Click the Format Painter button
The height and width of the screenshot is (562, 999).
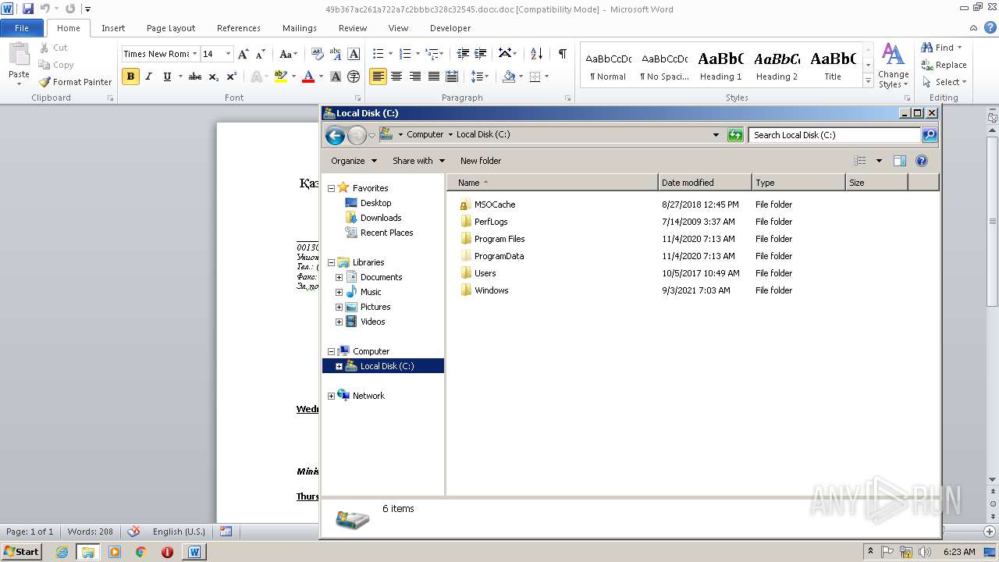click(x=76, y=82)
